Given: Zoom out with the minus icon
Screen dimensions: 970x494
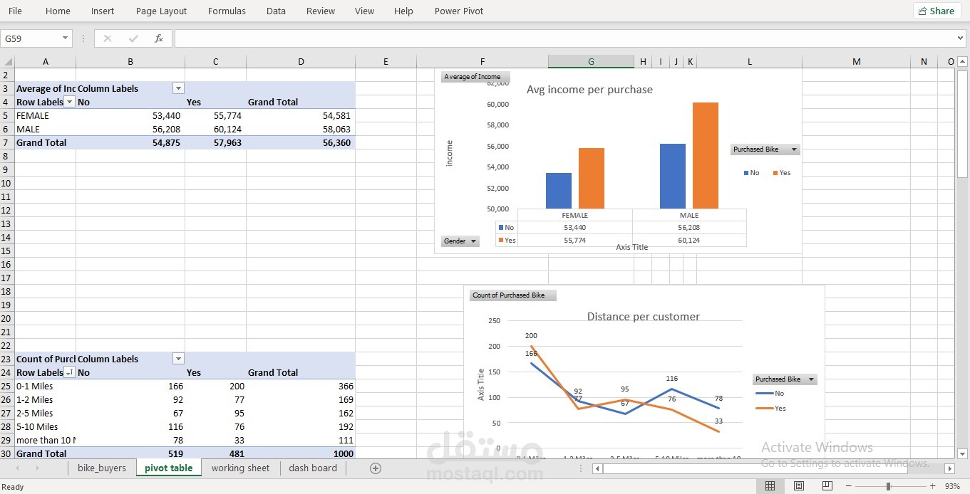Looking at the screenshot, I should [848, 486].
